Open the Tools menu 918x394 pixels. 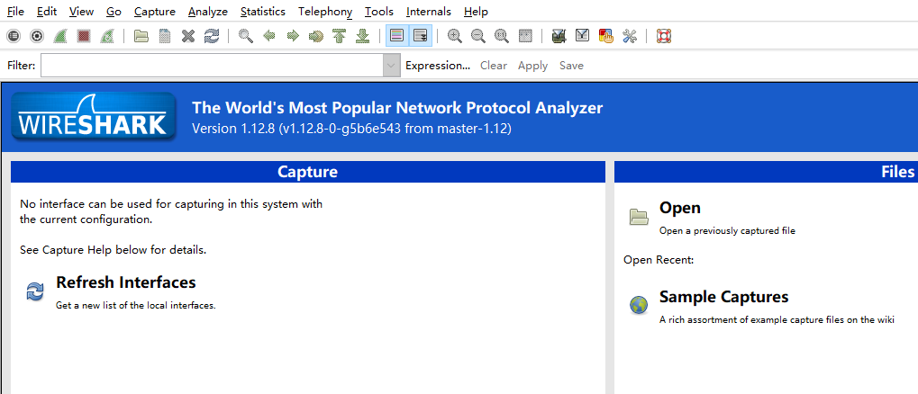(378, 12)
